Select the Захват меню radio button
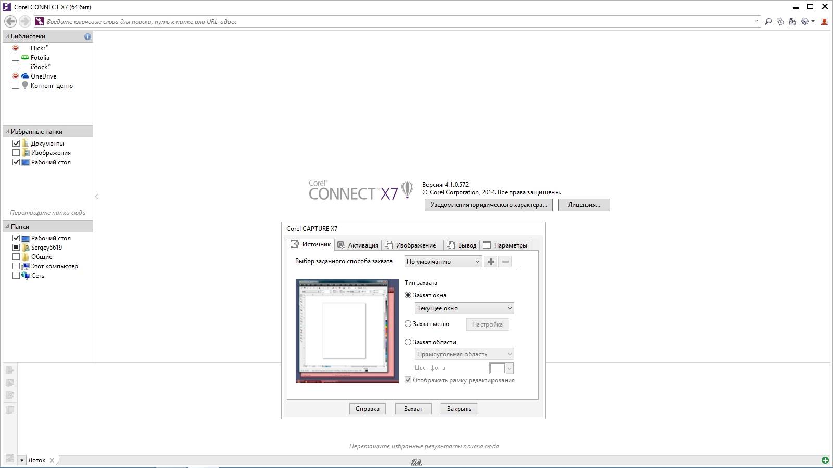 [408, 323]
